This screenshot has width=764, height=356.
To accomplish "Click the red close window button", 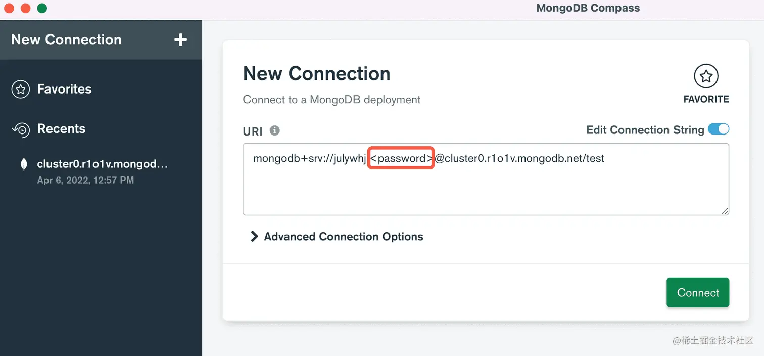I will 9,8.
